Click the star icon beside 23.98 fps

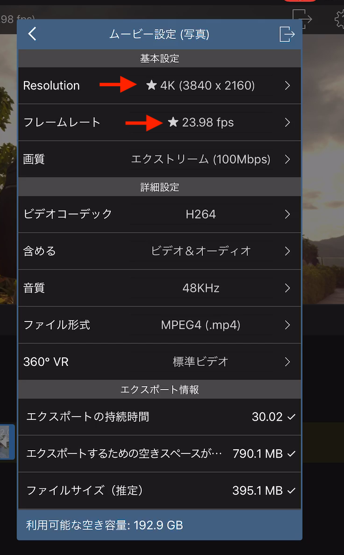click(x=173, y=122)
